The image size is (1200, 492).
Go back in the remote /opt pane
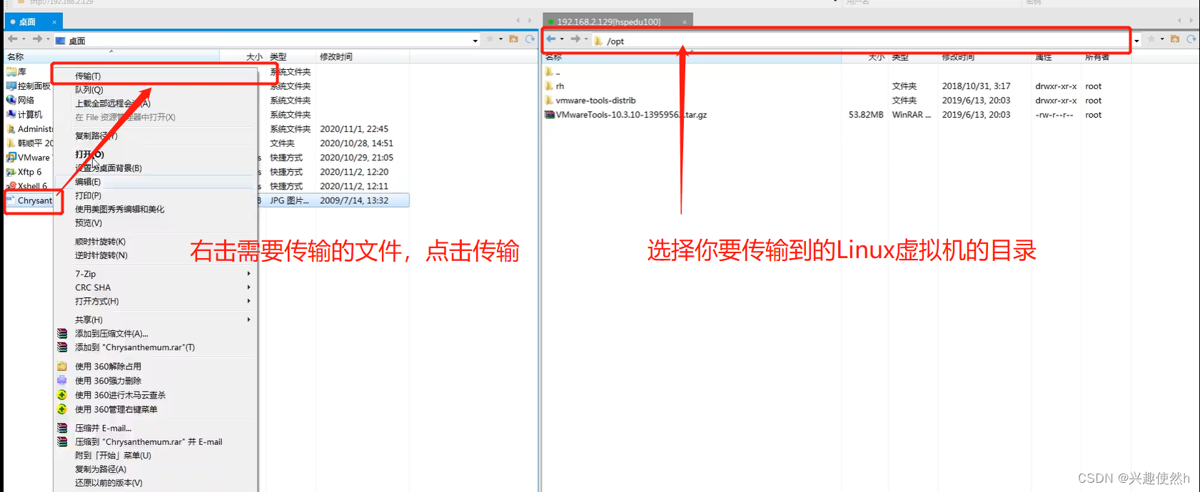tap(551, 39)
